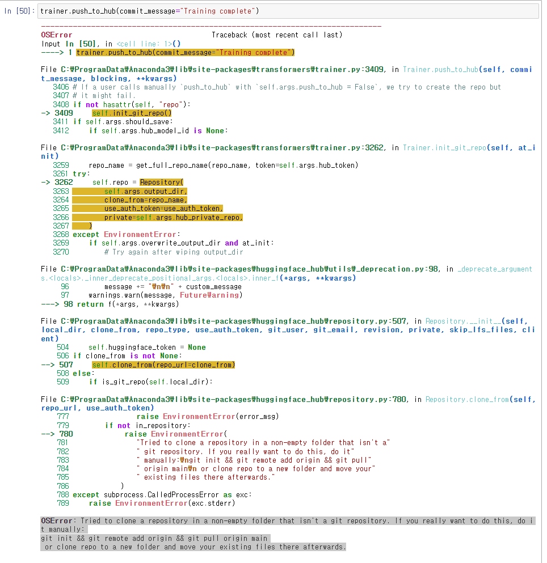Click the code cell input containing trainer.push_to_hub
547x563 pixels.
[288, 11]
